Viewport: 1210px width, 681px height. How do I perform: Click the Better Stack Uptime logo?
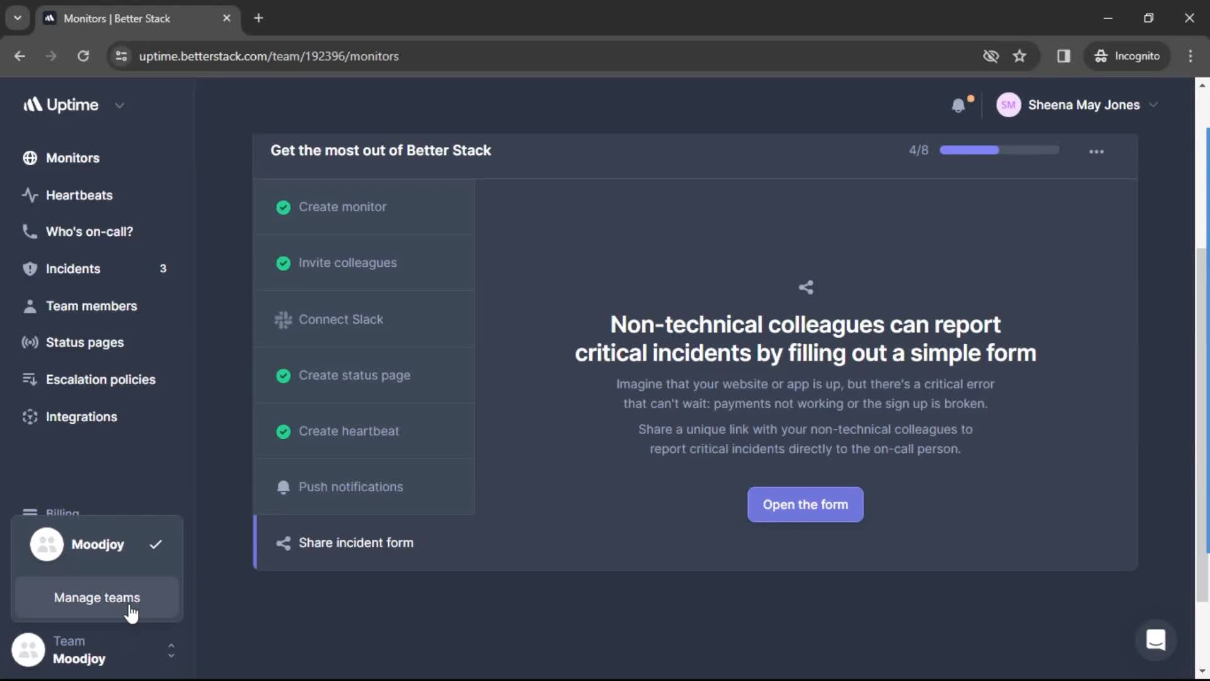(x=61, y=105)
